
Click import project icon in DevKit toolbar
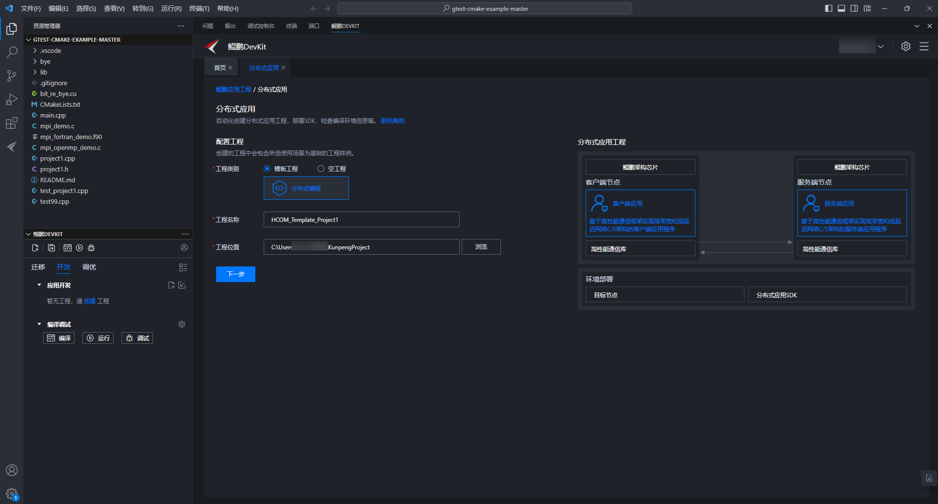51,248
